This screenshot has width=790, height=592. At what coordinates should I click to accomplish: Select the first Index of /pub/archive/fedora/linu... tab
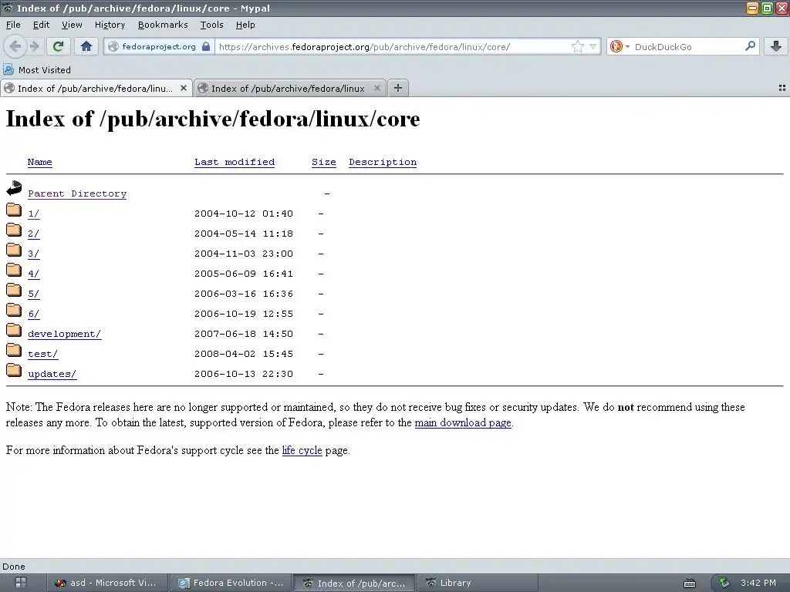[96, 88]
